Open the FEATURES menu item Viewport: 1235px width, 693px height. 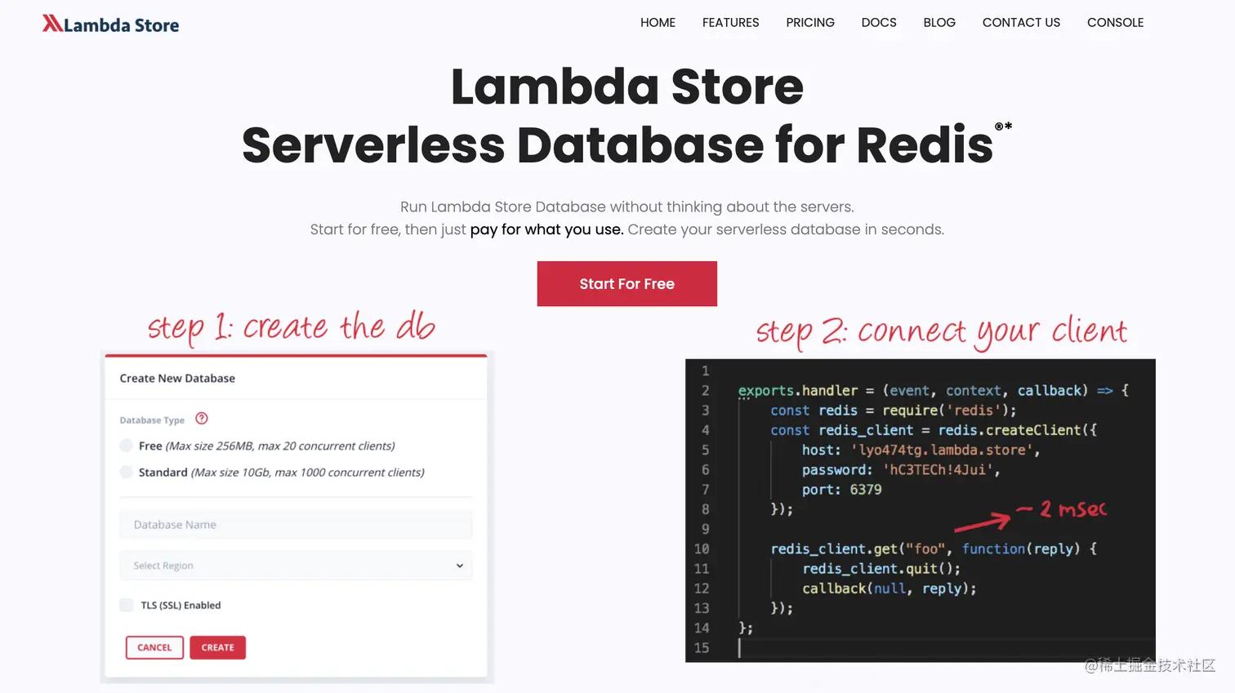click(730, 23)
